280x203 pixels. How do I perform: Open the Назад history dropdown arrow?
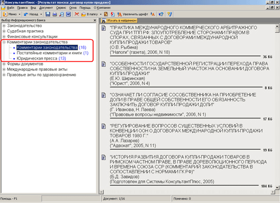[x=41, y=14]
